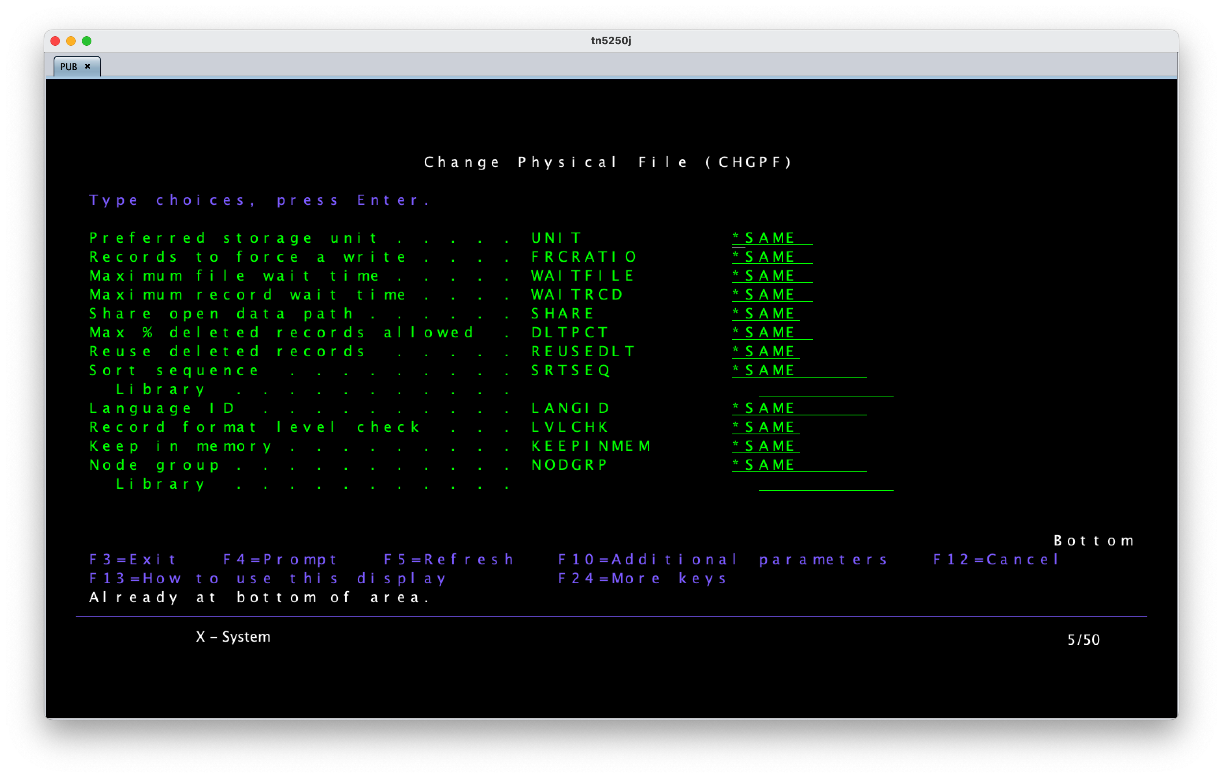Screen dimensions: 1223x778
Task: Click the SHARE *SAME input field
Action: (766, 314)
